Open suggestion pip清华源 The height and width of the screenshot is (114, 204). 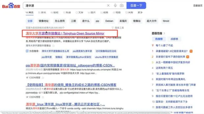coord(46,57)
